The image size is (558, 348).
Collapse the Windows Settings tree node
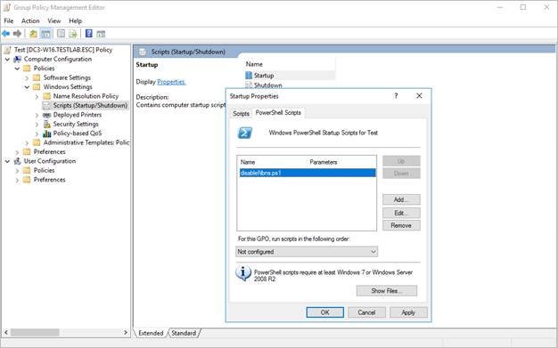(27, 87)
